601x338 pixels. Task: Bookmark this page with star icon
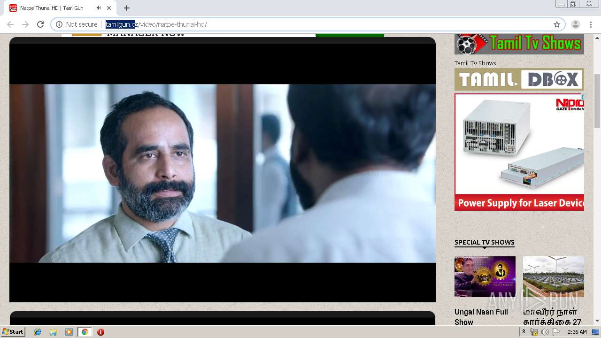pos(557,24)
